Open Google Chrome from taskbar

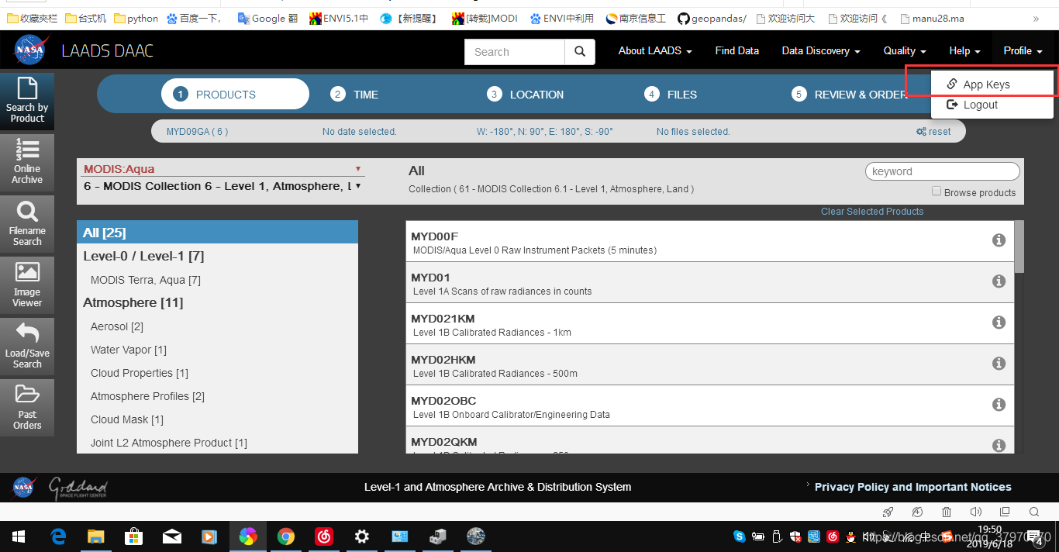(x=286, y=536)
